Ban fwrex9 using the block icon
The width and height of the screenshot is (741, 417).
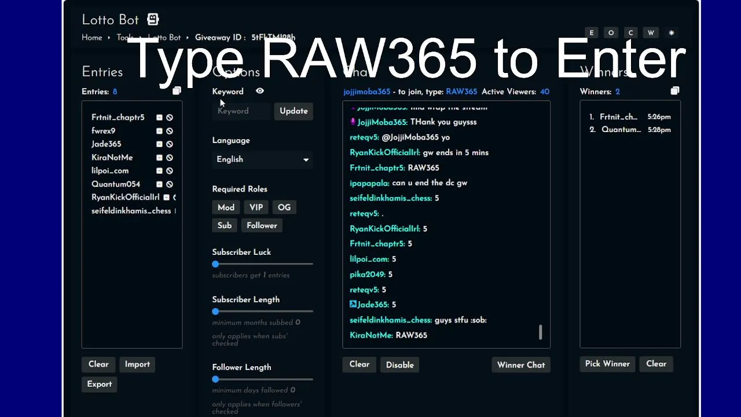(170, 131)
